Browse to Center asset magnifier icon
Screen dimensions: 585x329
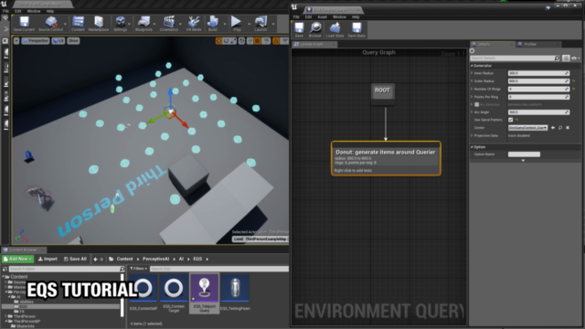tap(560, 128)
